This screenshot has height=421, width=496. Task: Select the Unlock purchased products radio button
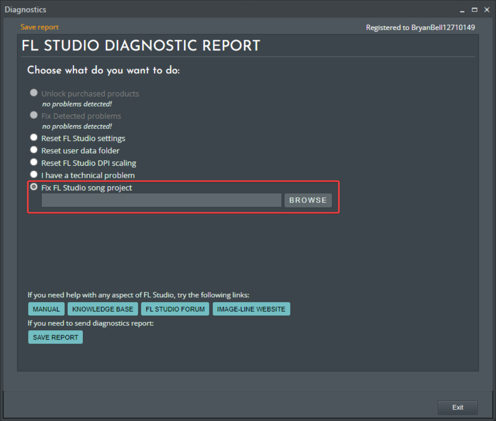pos(34,93)
